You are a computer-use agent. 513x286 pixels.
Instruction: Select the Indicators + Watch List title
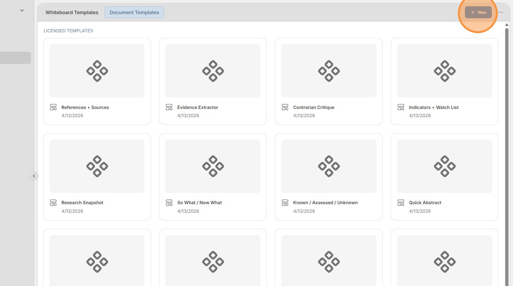point(434,107)
